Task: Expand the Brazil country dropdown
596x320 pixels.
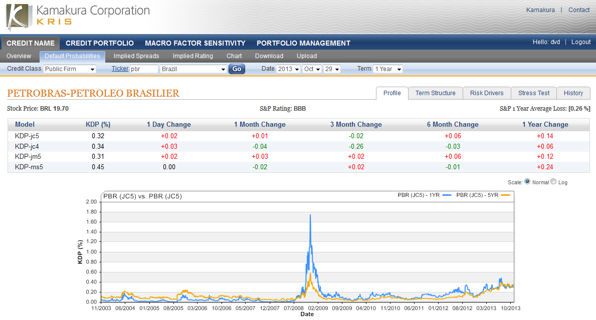Action: [193, 69]
